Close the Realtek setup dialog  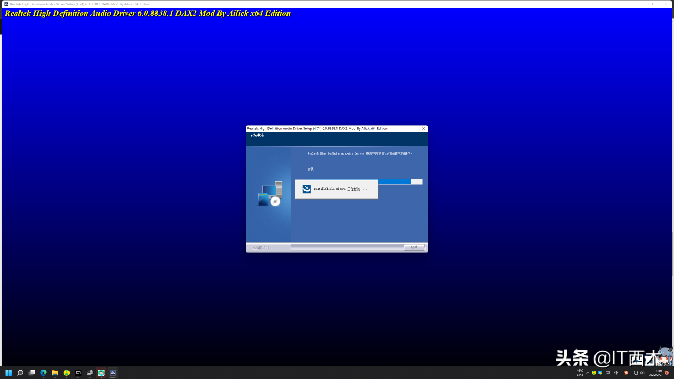coord(424,128)
